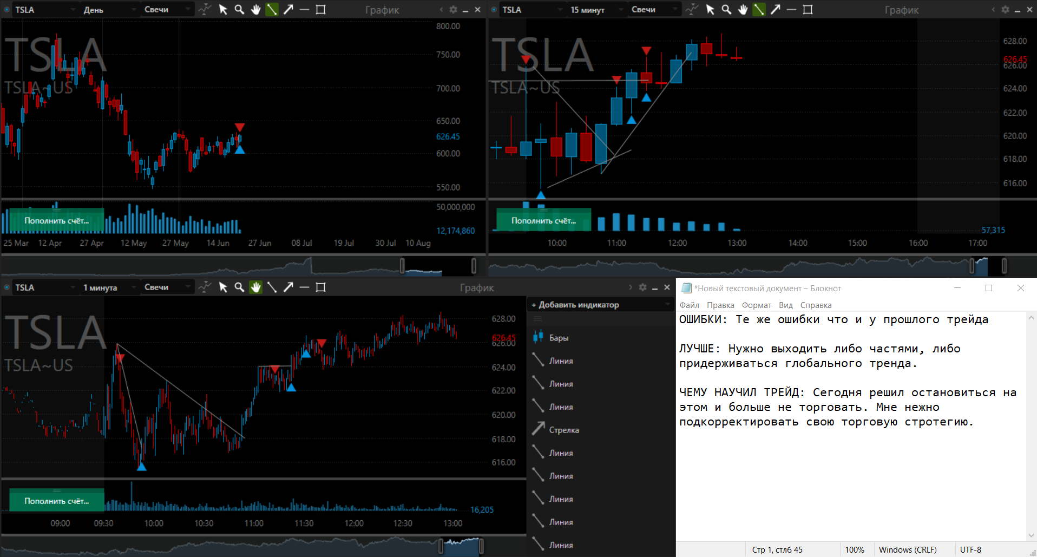Click Пополнить счёт button in 15-minute chart
The height and width of the screenshot is (557, 1037).
click(x=543, y=220)
